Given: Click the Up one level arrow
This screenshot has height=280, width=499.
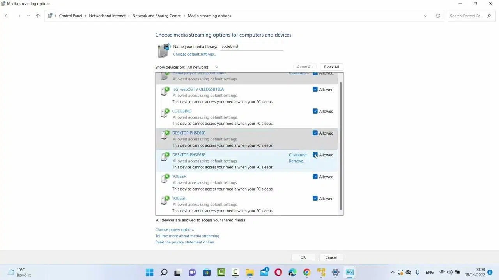Looking at the screenshot, I should pos(37,16).
